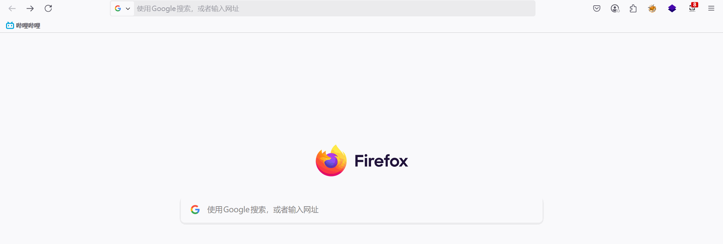The width and height of the screenshot is (723, 244).
Task: Open the Extensions puzzle piece icon
Action: [x=633, y=8]
